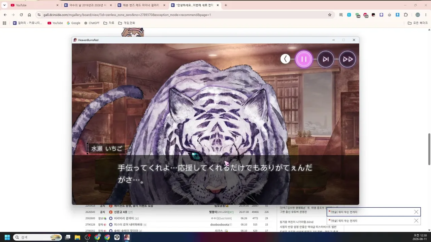Open the taskbar clock and date
This screenshot has height=242, width=431.
pos(421,237)
